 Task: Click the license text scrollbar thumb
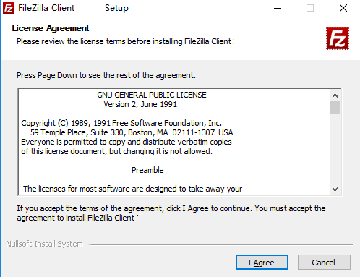[335, 107]
